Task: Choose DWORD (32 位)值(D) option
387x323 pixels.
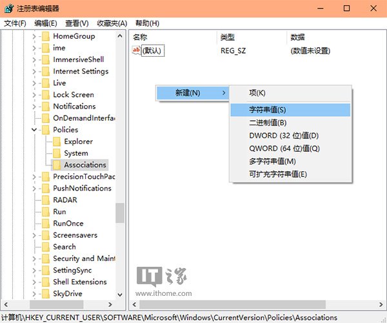Action: 284,136
